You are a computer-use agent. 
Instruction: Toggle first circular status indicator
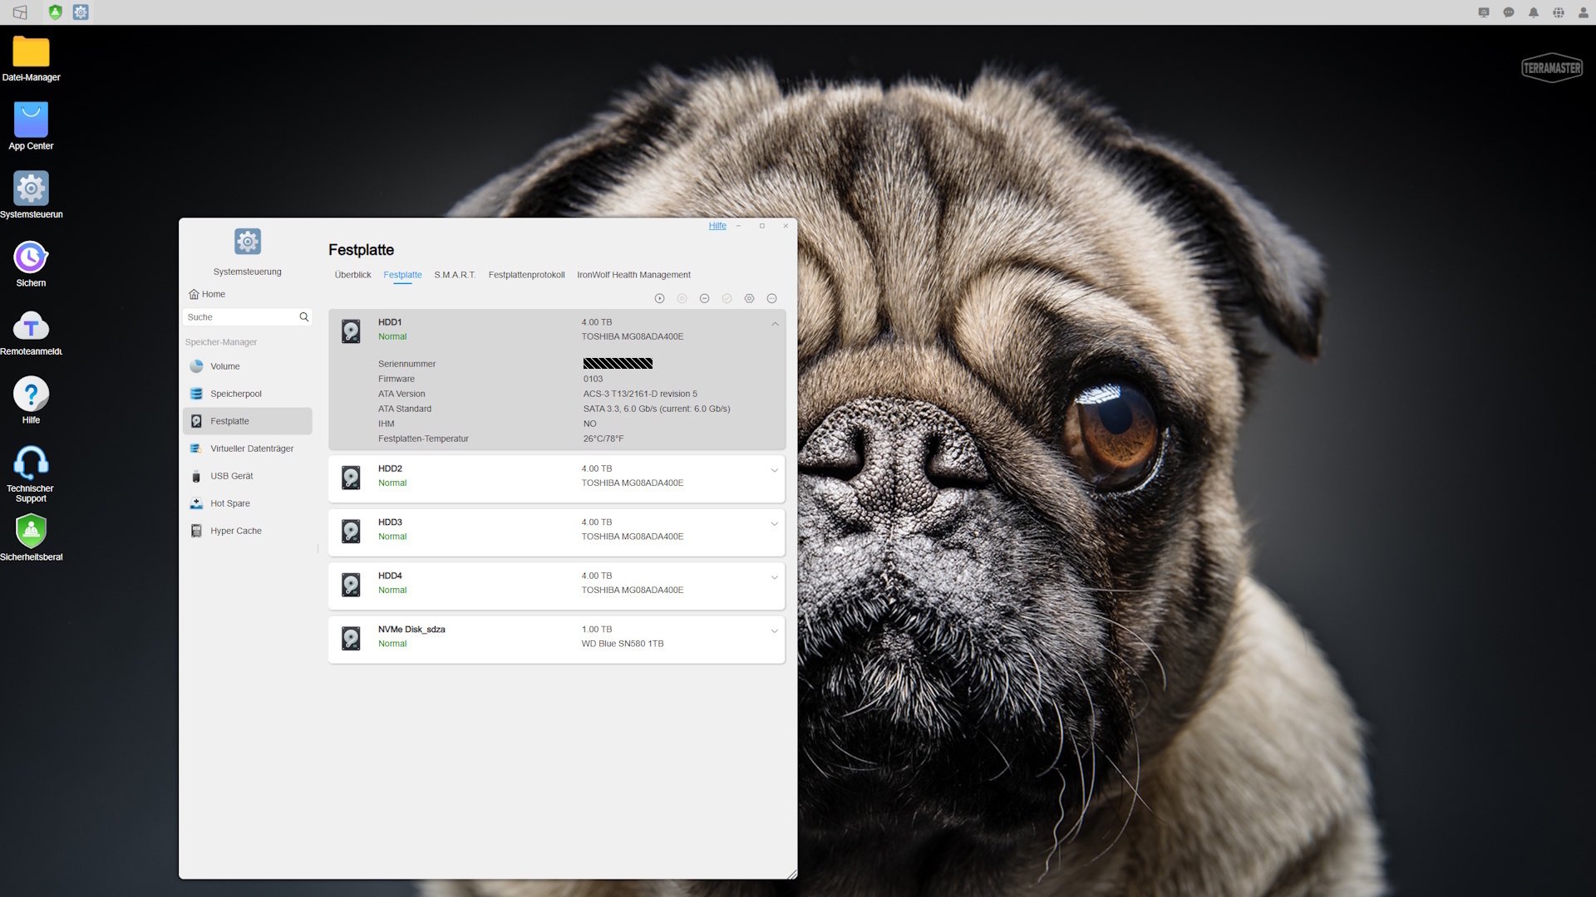click(660, 299)
